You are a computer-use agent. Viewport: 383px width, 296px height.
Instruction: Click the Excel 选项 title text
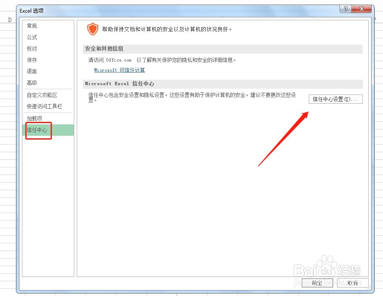pyautogui.click(x=31, y=11)
